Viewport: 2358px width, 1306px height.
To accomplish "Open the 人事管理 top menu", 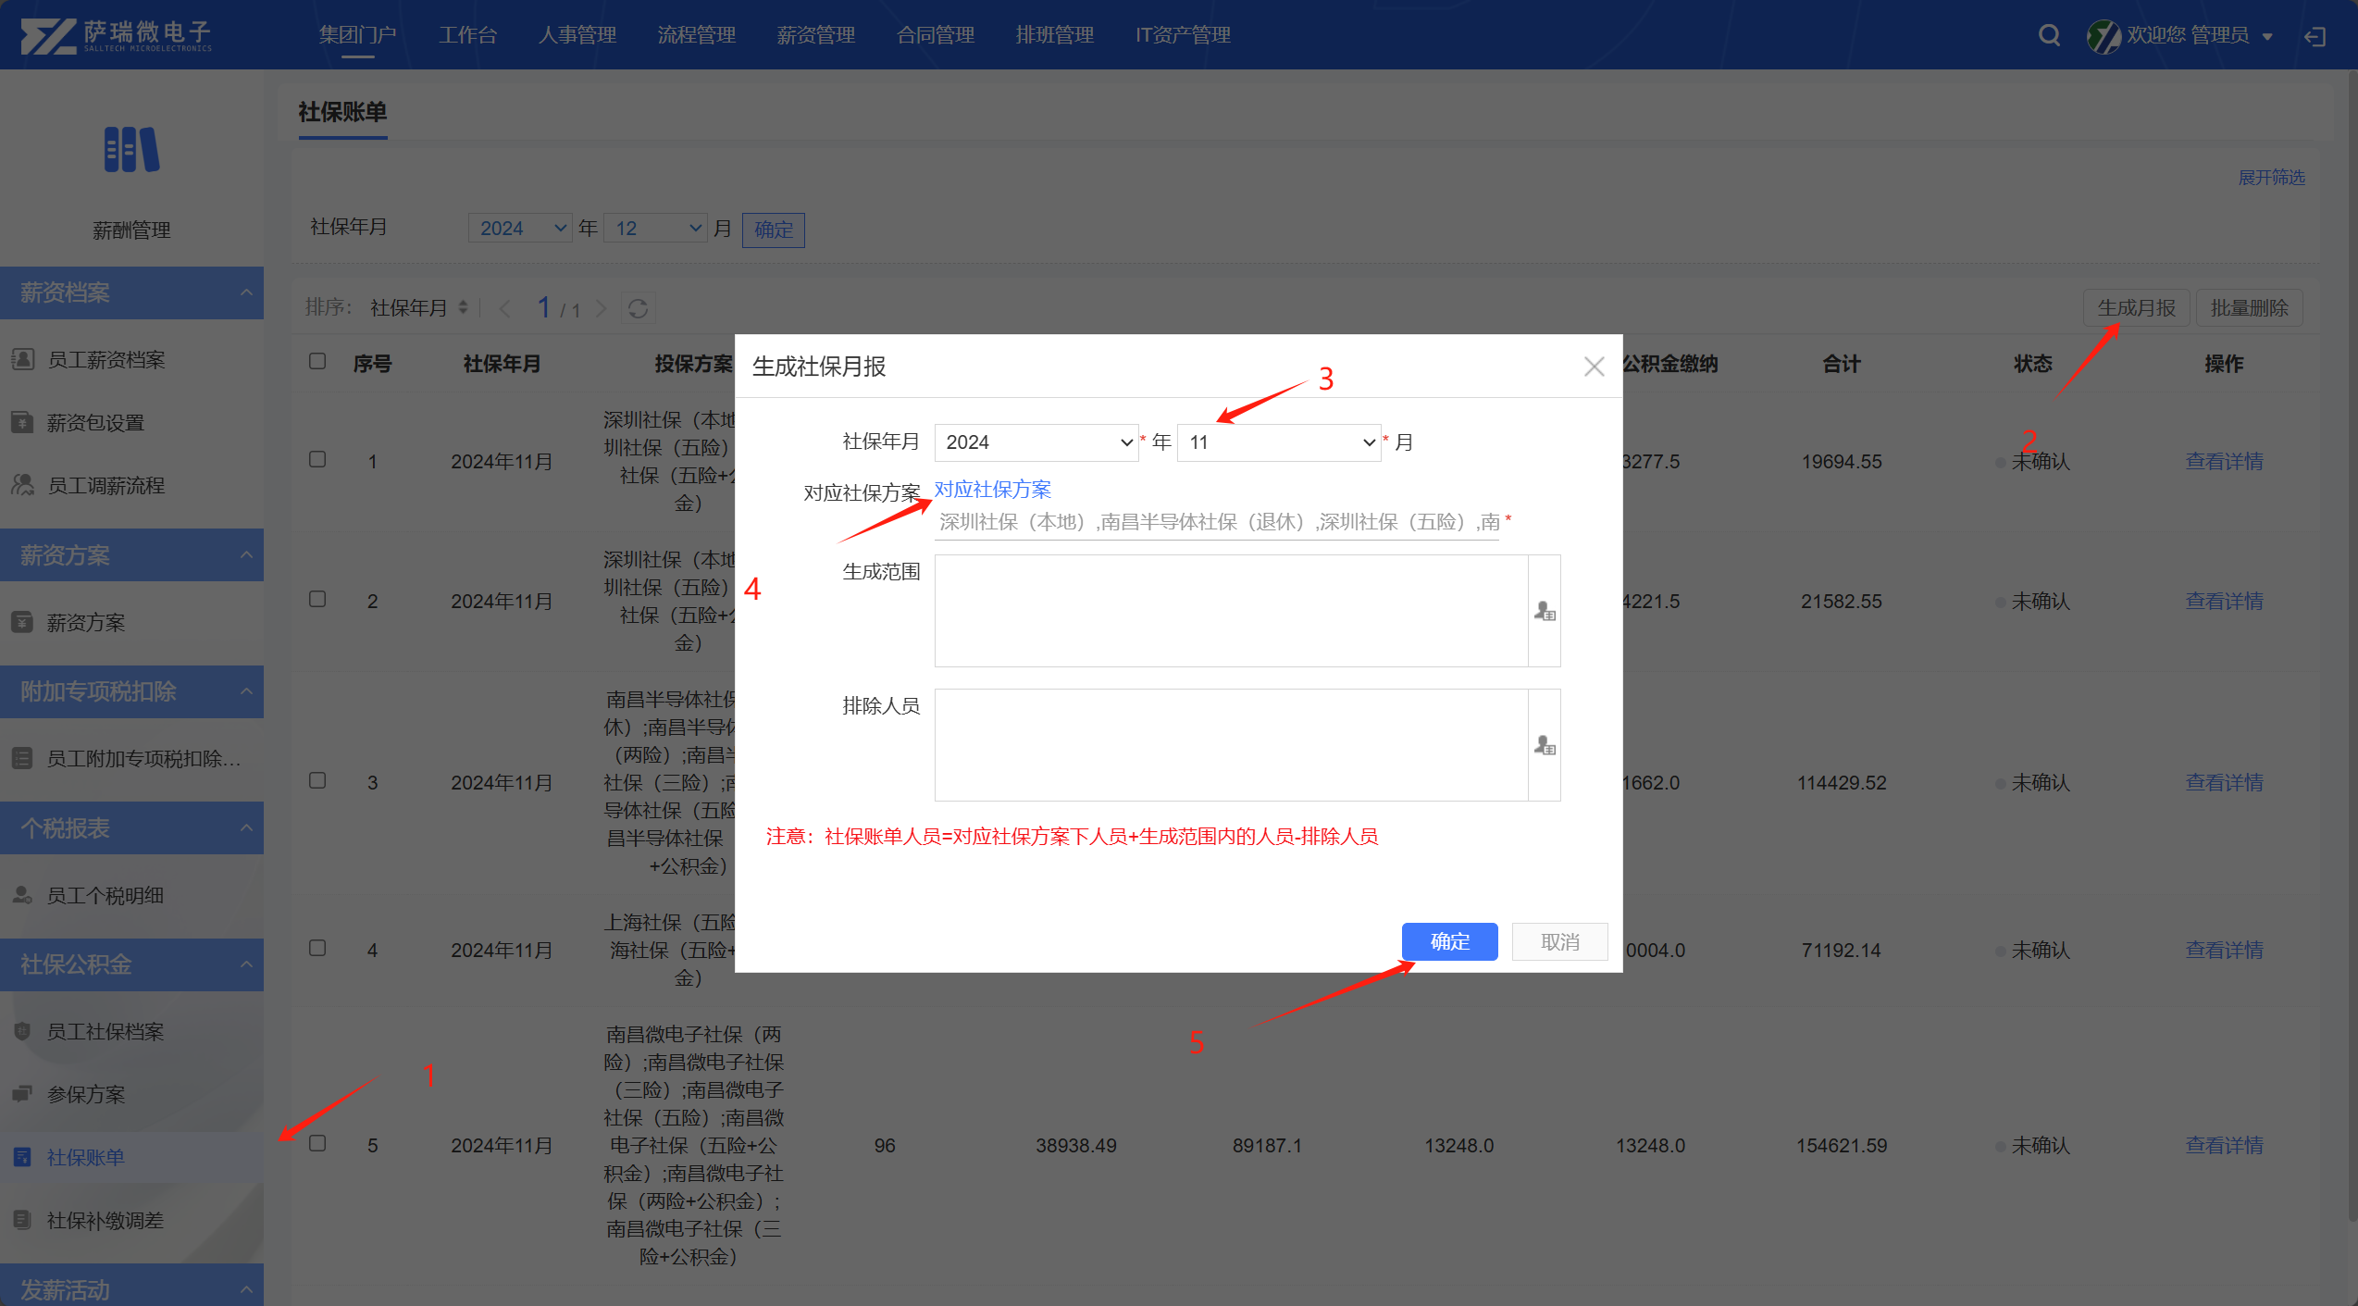I will [577, 35].
